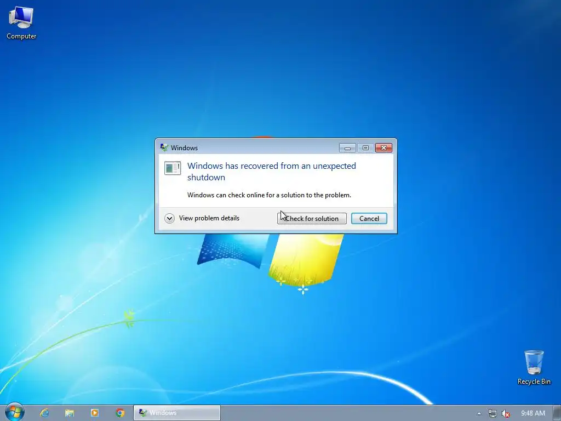Image resolution: width=561 pixels, height=421 pixels.
Task: Close the Windows dialog with red X
Action: (383, 148)
